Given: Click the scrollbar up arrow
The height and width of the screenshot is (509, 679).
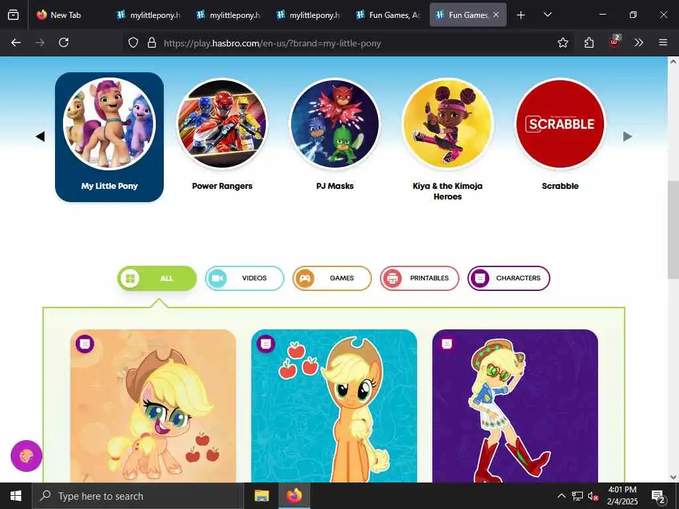Looking at the screenshot, I should tap(673, 62).
